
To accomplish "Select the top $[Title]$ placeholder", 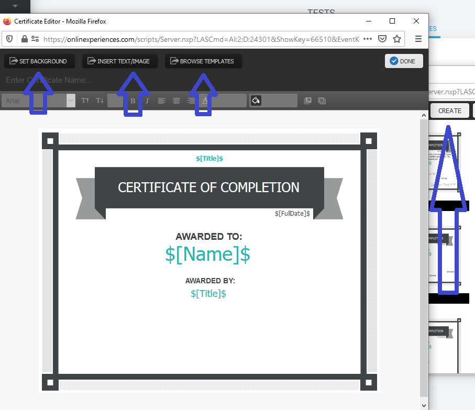I will coord(209,158).
